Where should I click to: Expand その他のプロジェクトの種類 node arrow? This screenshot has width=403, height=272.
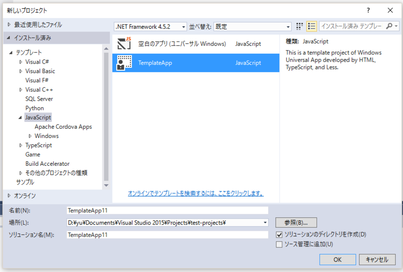pyautogui.click(x=21, y=173)
